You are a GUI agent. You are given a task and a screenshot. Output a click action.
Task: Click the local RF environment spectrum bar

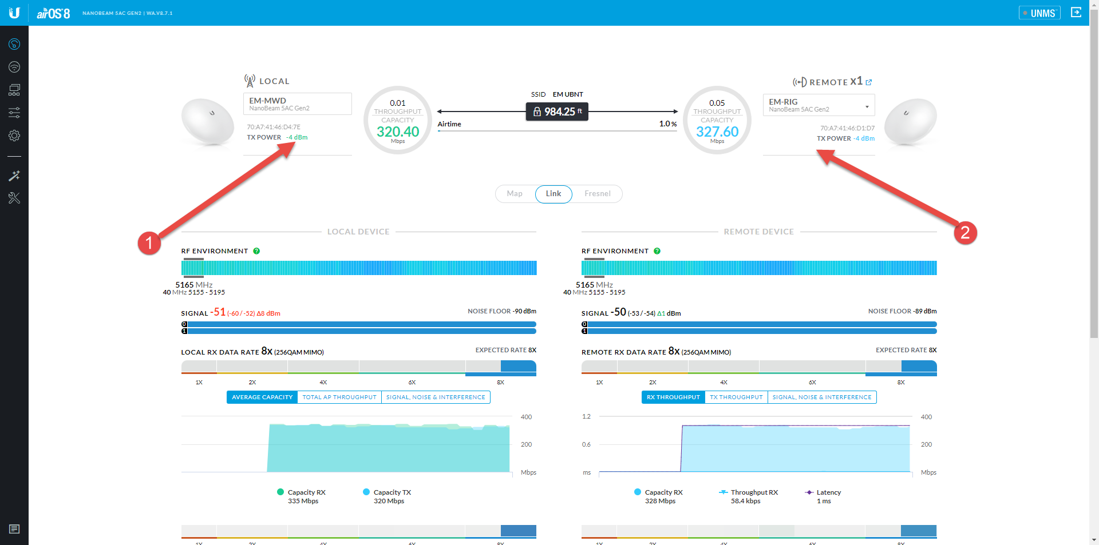coord(359,268)
